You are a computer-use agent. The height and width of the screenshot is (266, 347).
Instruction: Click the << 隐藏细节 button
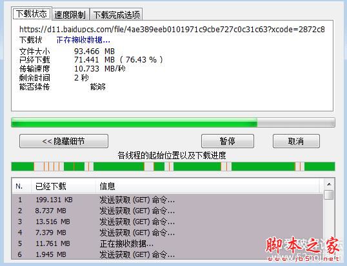pyautogui.click(x=64, y=141)
